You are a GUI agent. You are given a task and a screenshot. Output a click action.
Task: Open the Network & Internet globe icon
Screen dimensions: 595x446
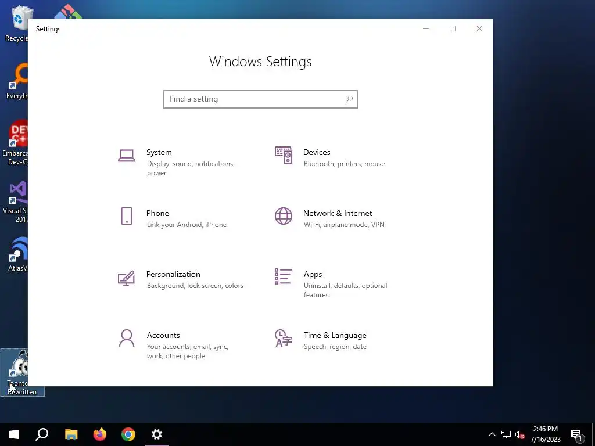tap(284, 216)
